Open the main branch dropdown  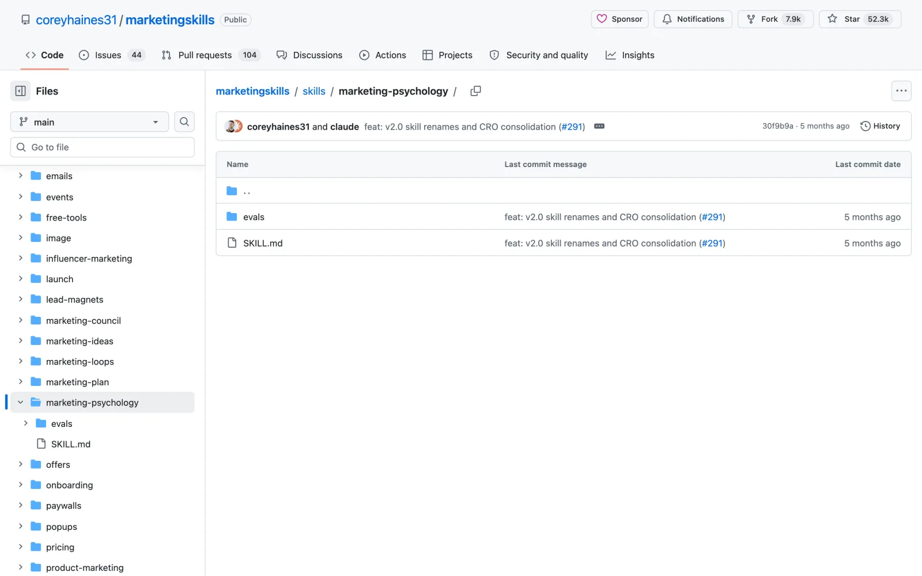(89, 122)
